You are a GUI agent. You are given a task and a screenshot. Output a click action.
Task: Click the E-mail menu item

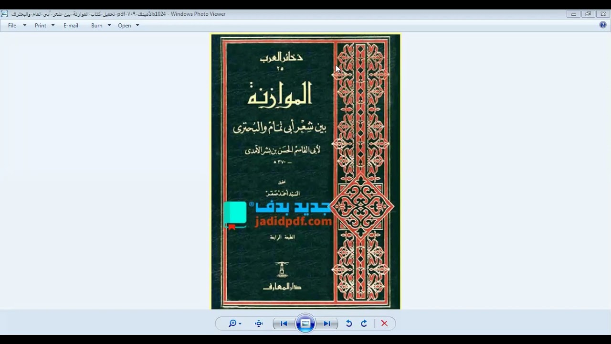pos(71,25)
